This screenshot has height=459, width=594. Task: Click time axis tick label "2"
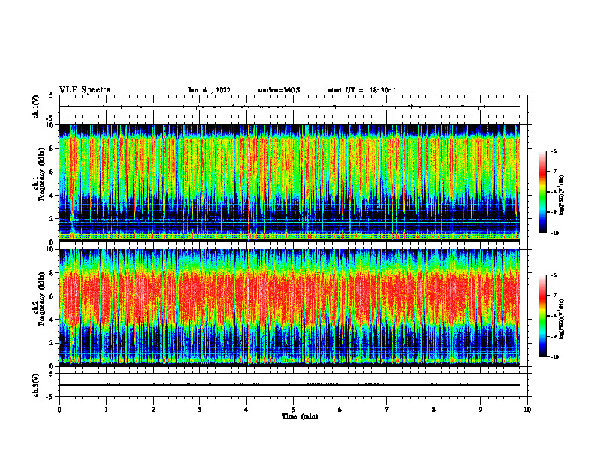coord(153,409)
